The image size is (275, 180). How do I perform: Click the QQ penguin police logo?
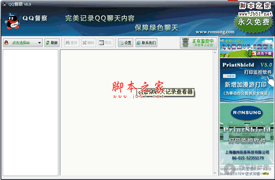(12, 21)
